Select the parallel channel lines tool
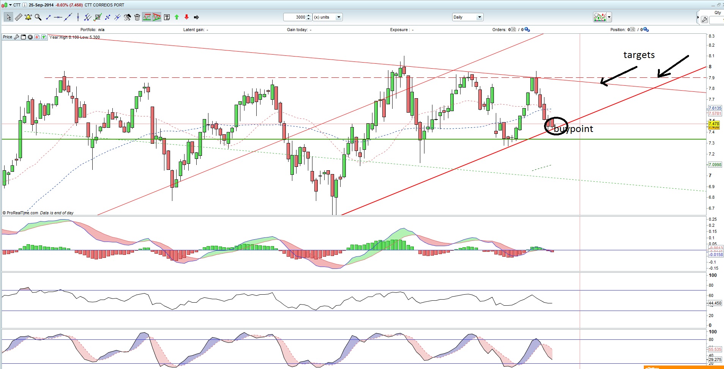 pyautogui.click(x=88, y=17)
